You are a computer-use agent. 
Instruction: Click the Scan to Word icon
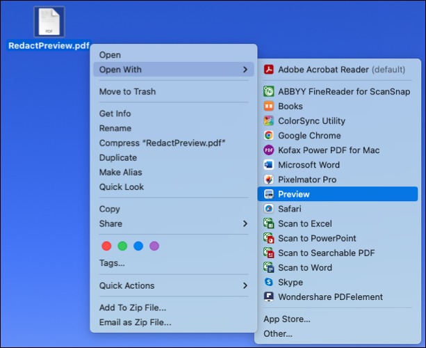[x=269, y=268]
